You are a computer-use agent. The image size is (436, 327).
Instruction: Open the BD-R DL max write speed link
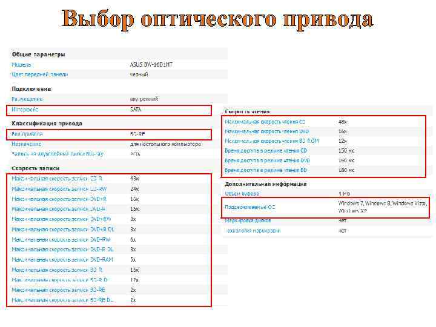click(59, 280)
